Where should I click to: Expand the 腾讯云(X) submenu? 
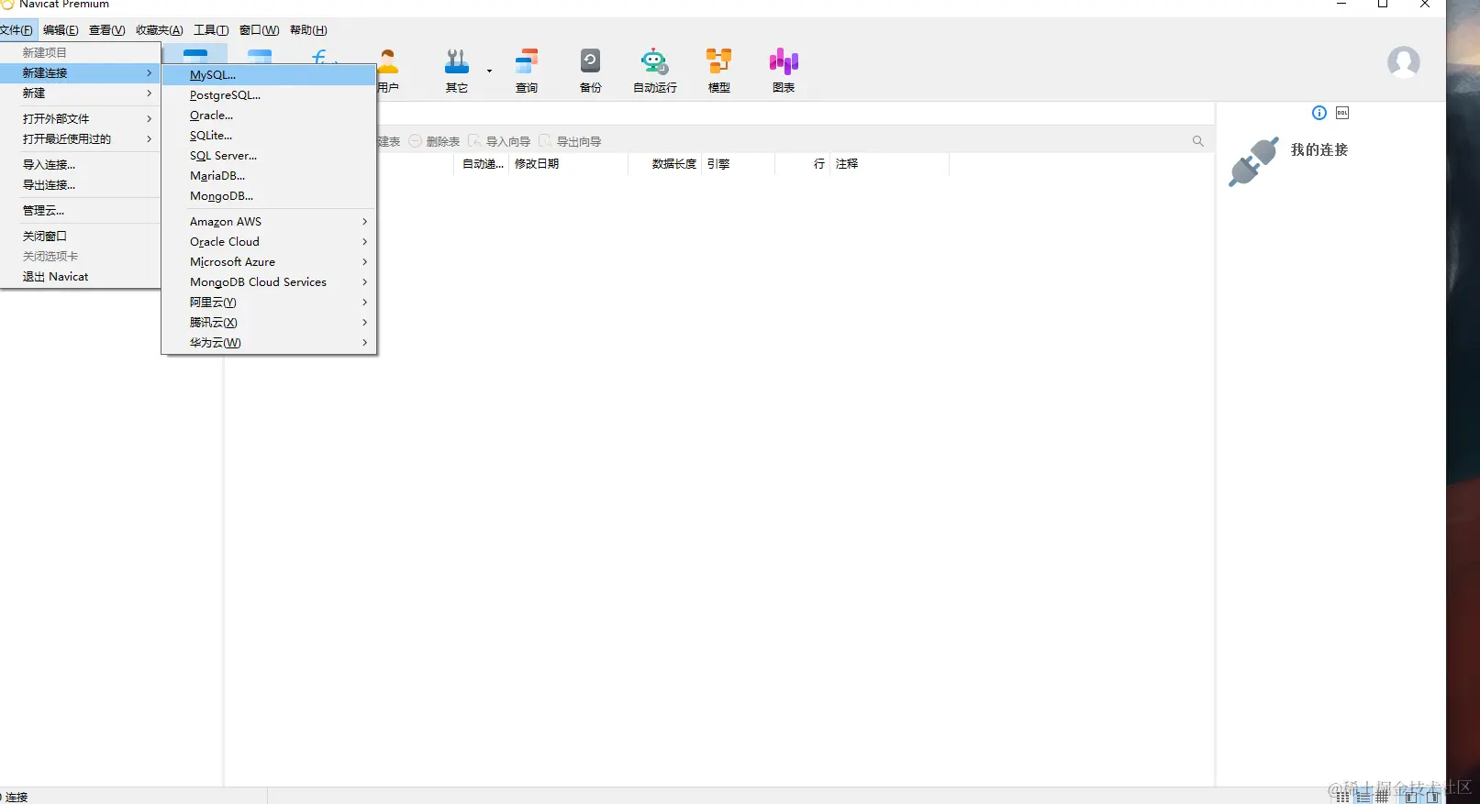coord(269,323)
